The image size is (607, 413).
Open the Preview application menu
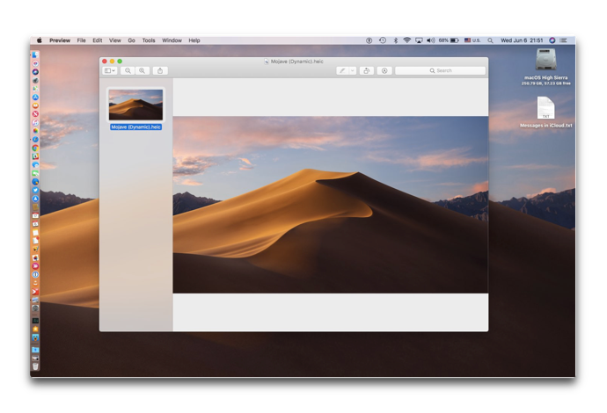(x=60, y=40)
